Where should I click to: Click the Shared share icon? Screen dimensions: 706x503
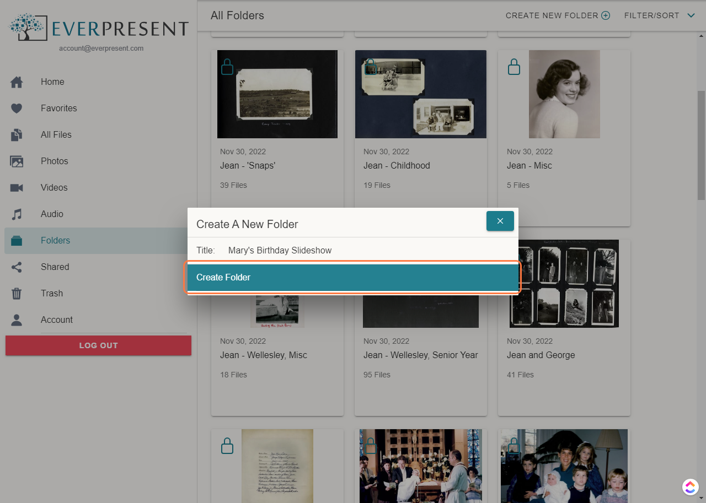pos(17,267)
